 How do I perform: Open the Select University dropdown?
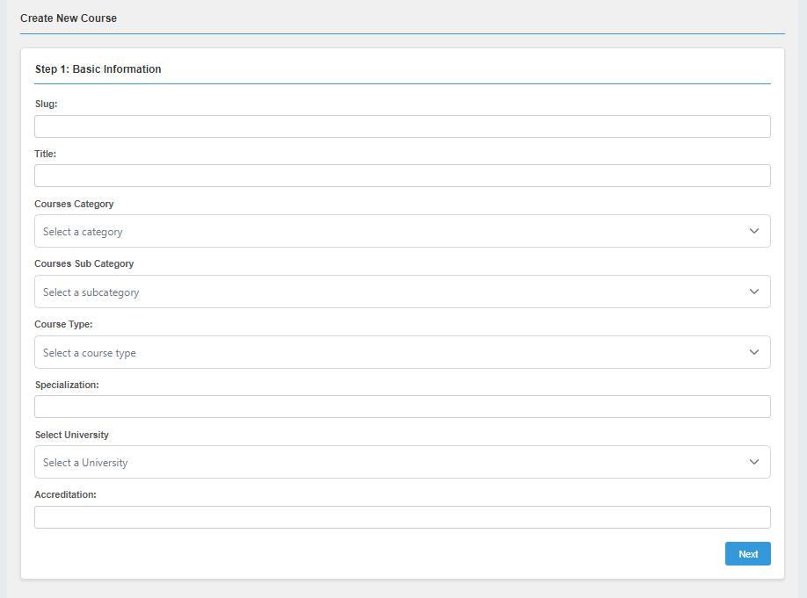(x=402, y=461)
